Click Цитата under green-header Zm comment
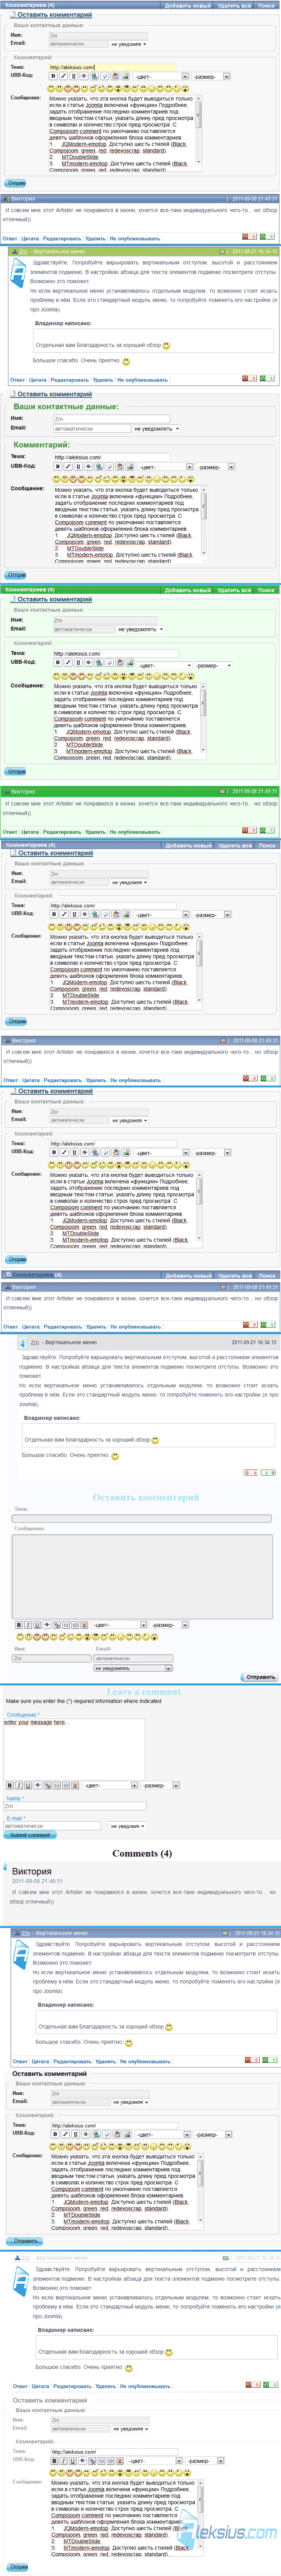This screenshot has height=2576, width=281. point(38,380)
